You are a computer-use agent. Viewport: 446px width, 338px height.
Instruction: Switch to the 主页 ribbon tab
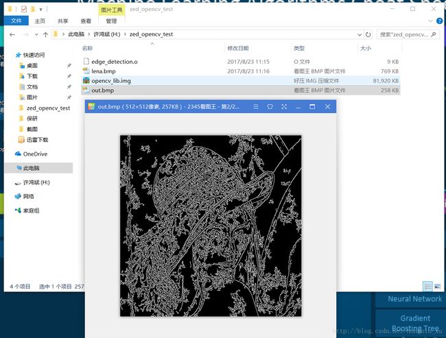click(40, 21)
